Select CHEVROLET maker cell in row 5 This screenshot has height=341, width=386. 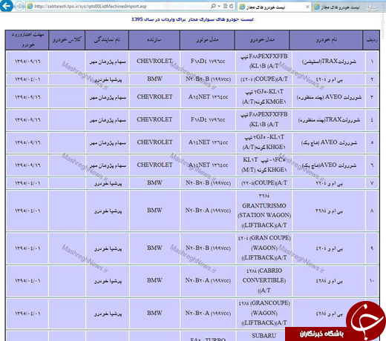pos(154,142)
